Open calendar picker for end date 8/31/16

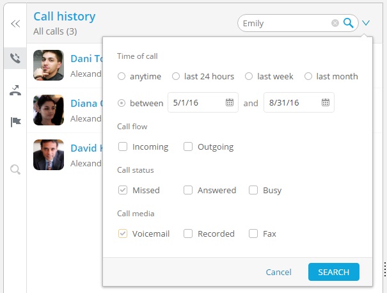pos(326,102)
